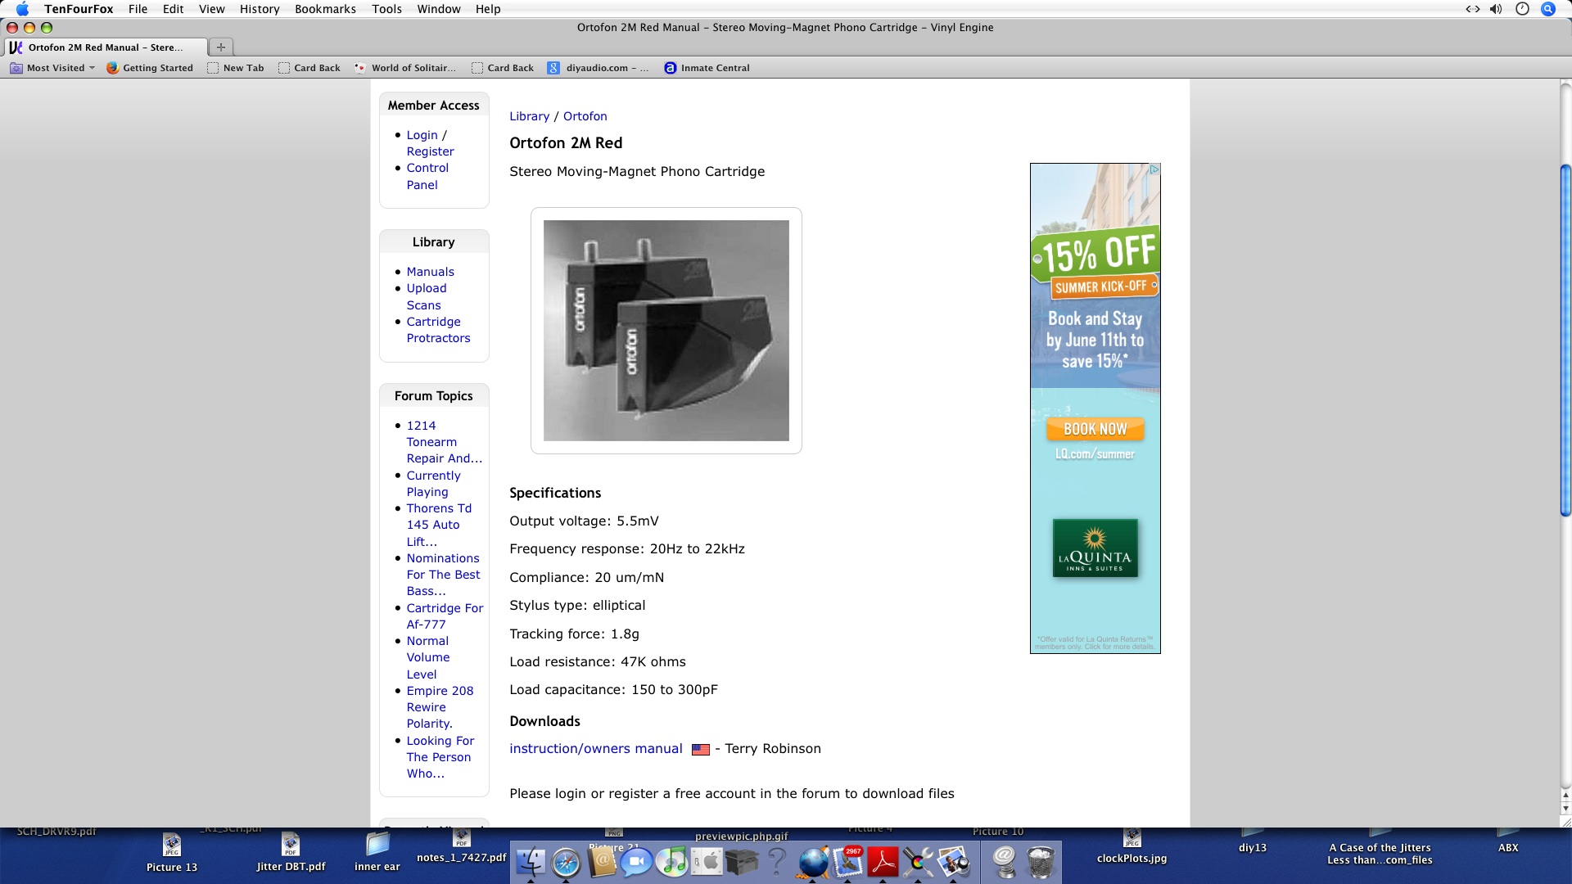
Task: Open the New Tab bookmark
Action: click(x=235, y=68)
